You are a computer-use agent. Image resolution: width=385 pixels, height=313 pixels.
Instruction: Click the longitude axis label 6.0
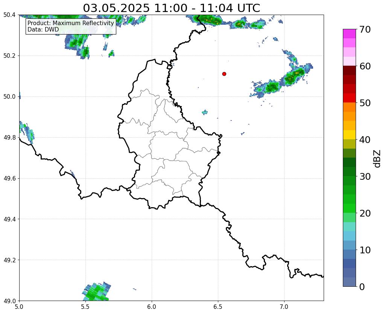[152, 307]
